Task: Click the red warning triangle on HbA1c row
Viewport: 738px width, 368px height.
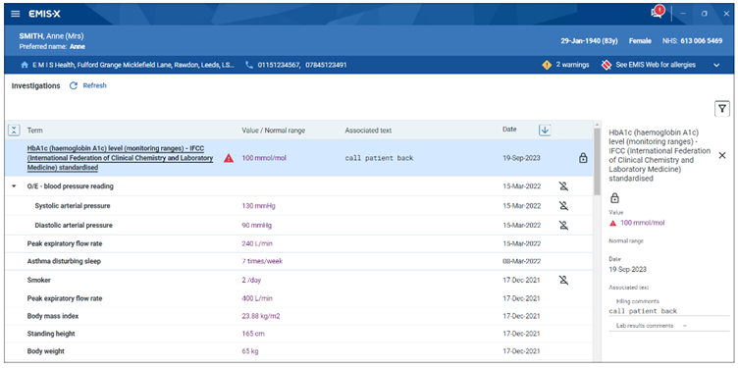Action: (229, 158)
